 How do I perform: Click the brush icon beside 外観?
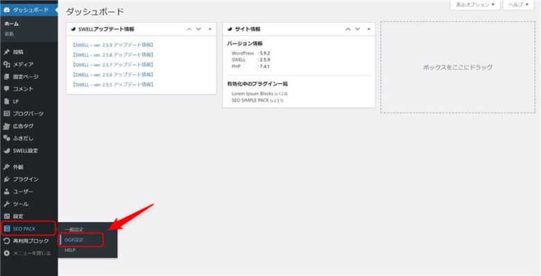click(6, 167)
